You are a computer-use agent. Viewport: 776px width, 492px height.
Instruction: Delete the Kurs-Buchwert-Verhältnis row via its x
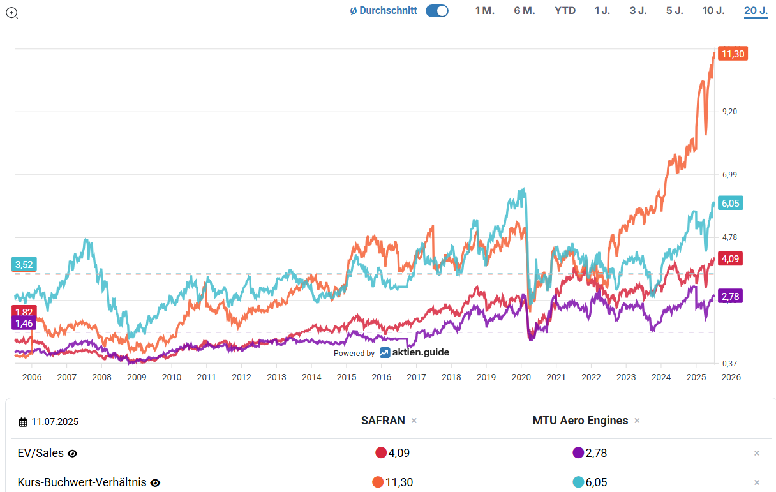pyautogui.click(x=757, y=482)
